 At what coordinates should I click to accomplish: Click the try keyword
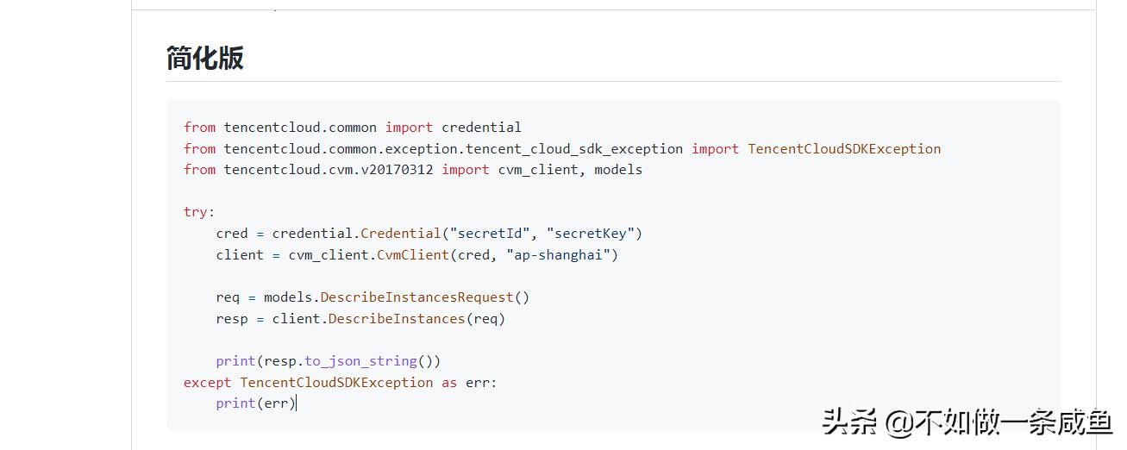coord(196,212)
